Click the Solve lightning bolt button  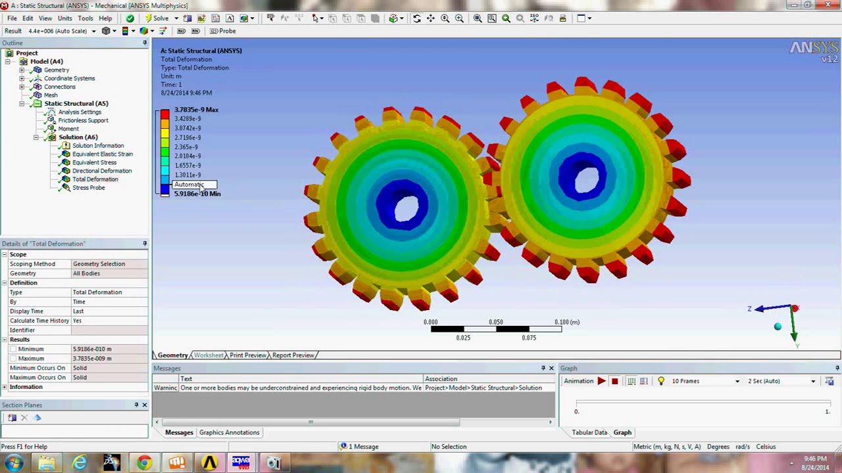tap(157, 18)
